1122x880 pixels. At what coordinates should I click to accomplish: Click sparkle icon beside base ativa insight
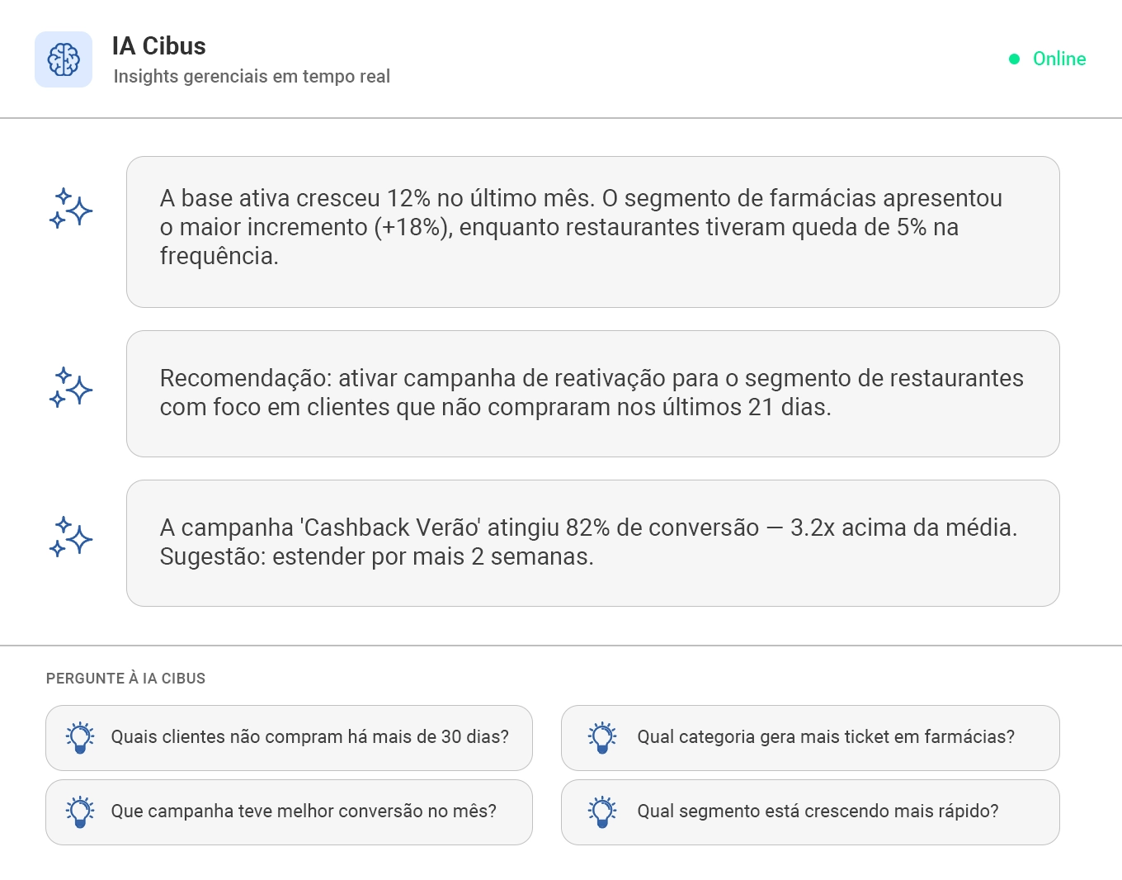70,208
